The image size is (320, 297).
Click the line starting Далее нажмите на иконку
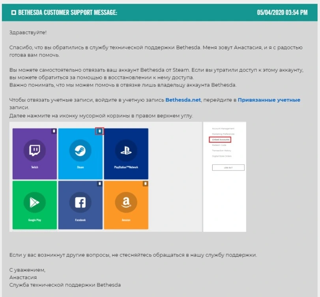coord(101,116)
